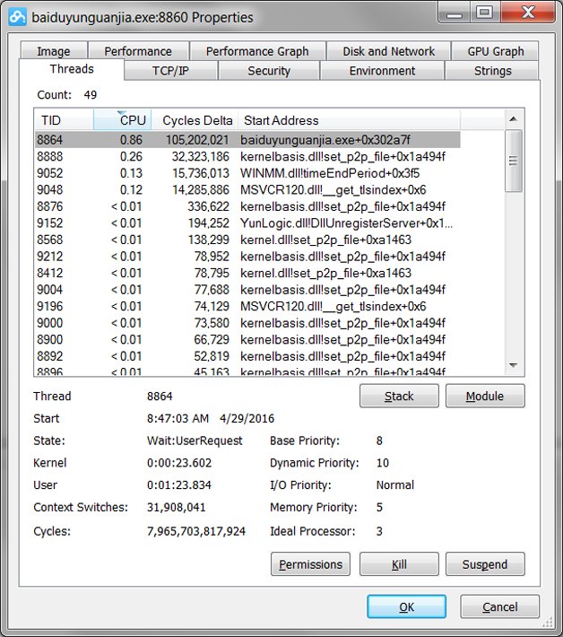563x637 pixels.
Task: Click the thread Count value 49
Action: tap(91, 95)
